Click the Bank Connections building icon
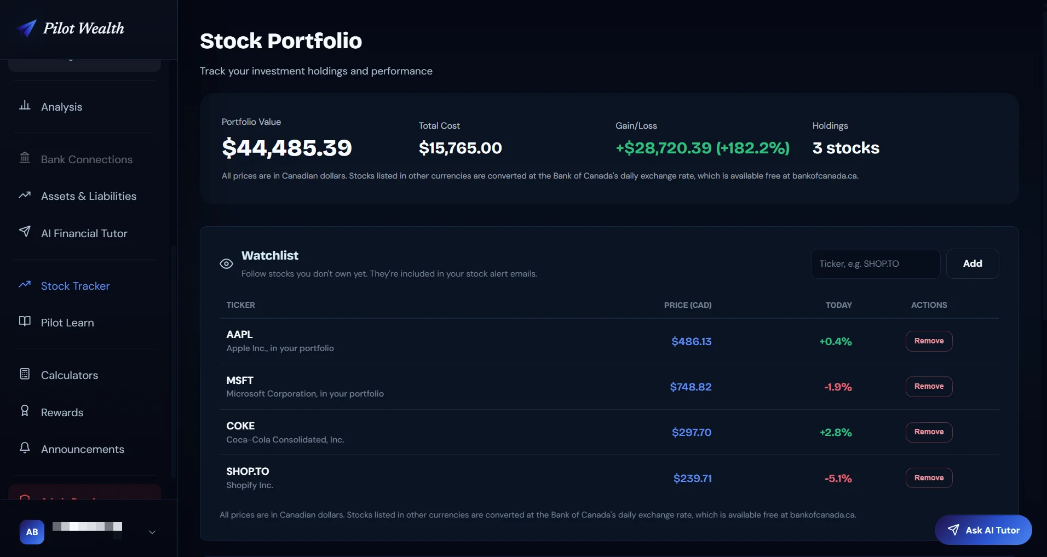 tap(25, 158)
